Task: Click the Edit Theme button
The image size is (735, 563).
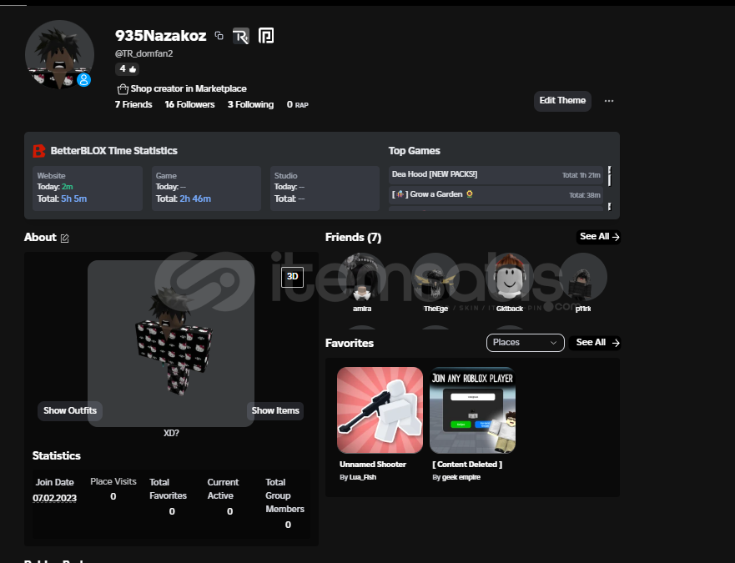Action: (562, 101)
